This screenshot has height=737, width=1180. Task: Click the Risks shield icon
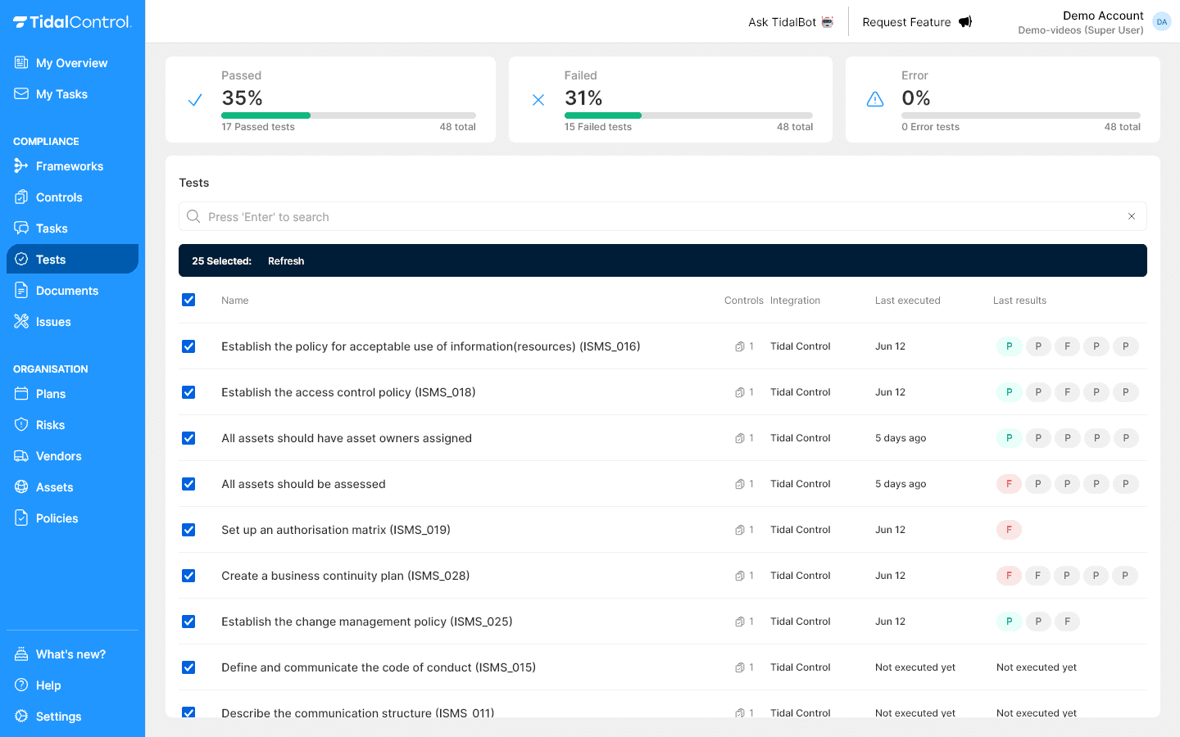[x=20, y=424]
